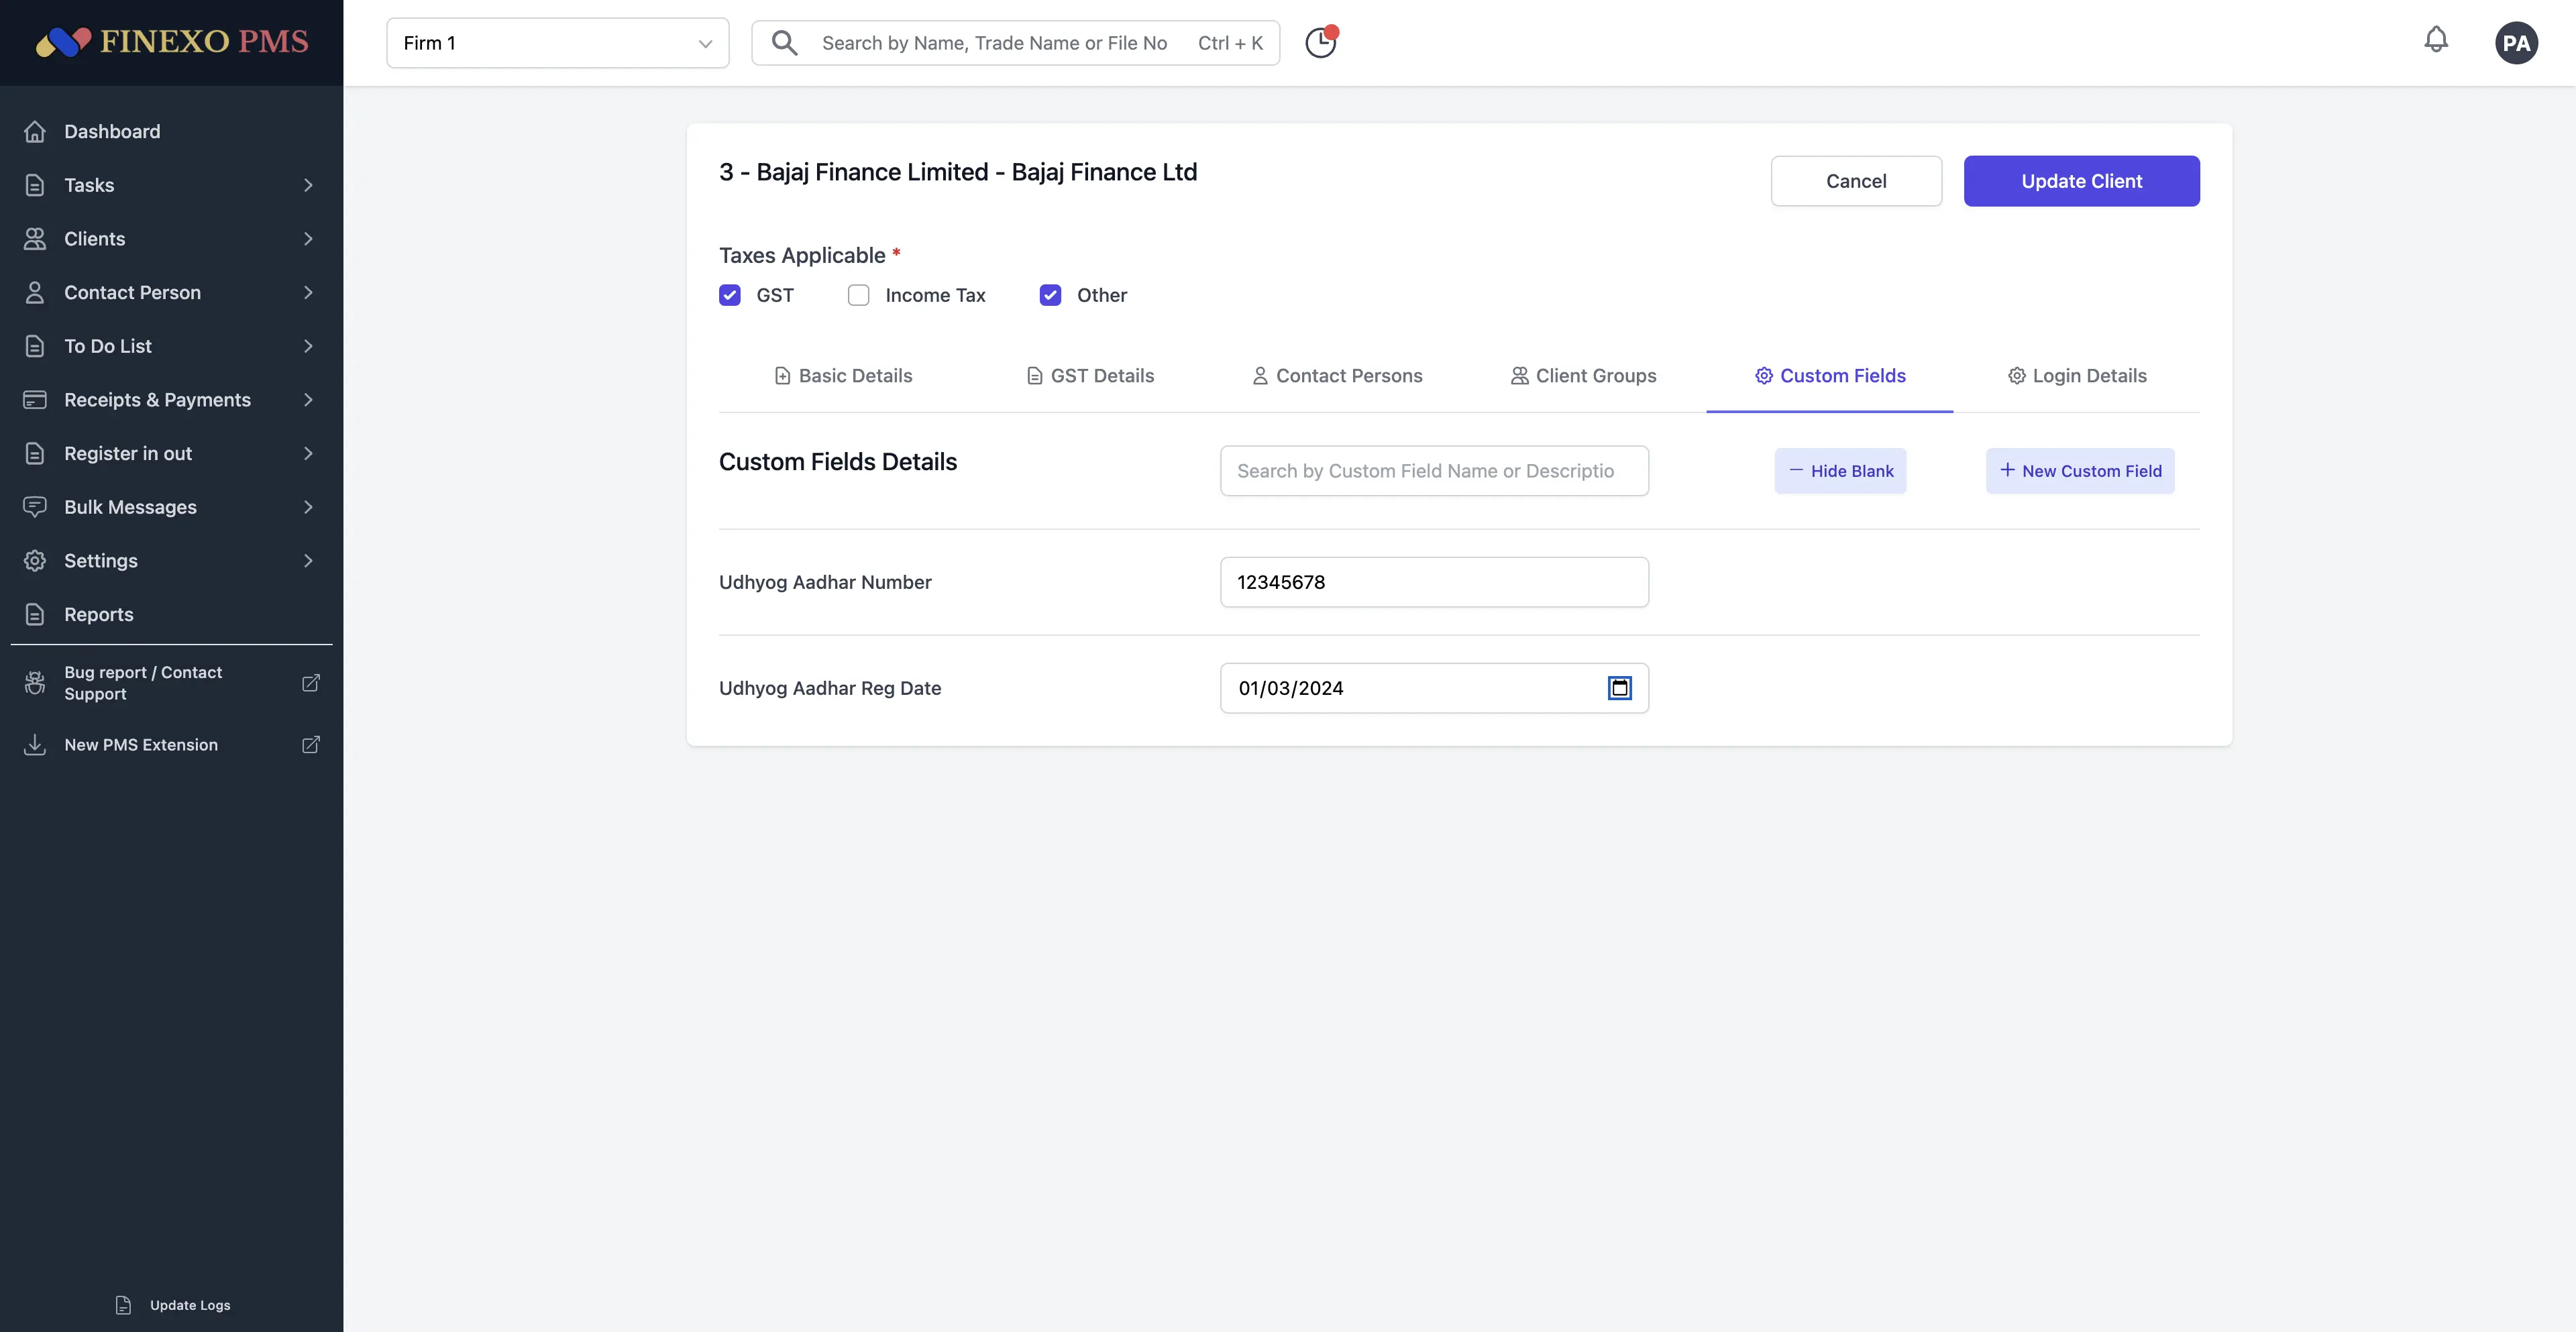
Task: Click the Hide Blank button
Action: (1840, 471)
